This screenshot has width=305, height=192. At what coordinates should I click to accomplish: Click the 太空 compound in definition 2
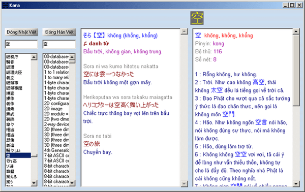(x=217, y=90)
